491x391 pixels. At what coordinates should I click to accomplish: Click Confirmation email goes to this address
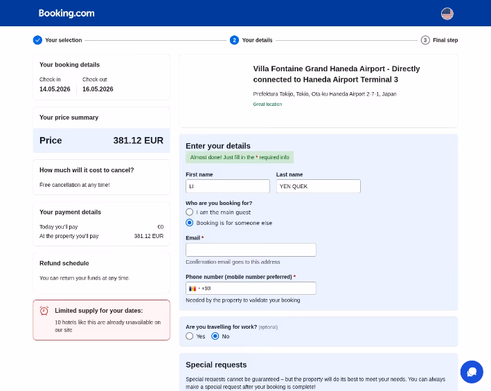click(x=233, y=262)
